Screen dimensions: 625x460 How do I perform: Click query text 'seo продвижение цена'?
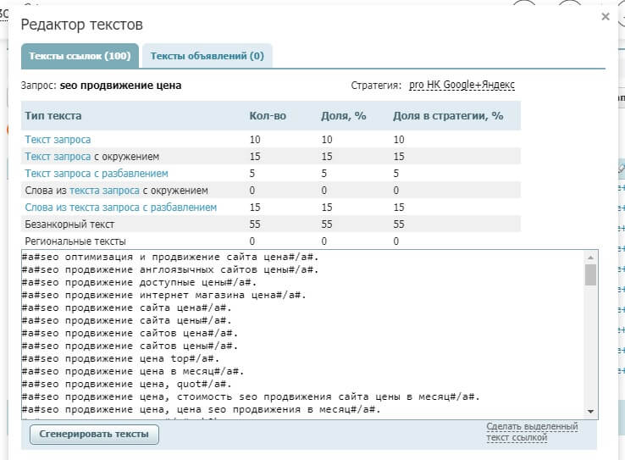click(121, 86)
